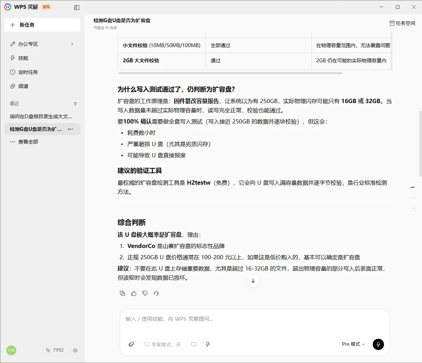
Task: Click the green user avatar
Action: coord(11,350)
